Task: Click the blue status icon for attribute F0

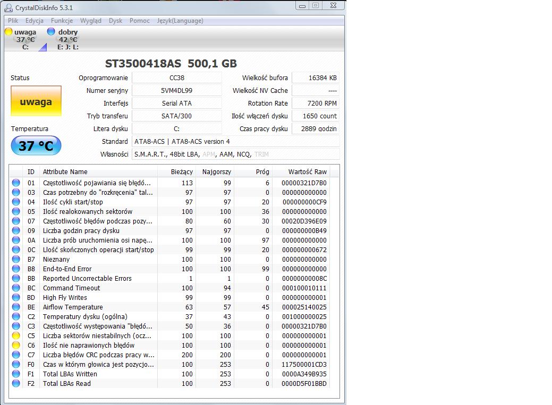Action: (x=16, y=364)
